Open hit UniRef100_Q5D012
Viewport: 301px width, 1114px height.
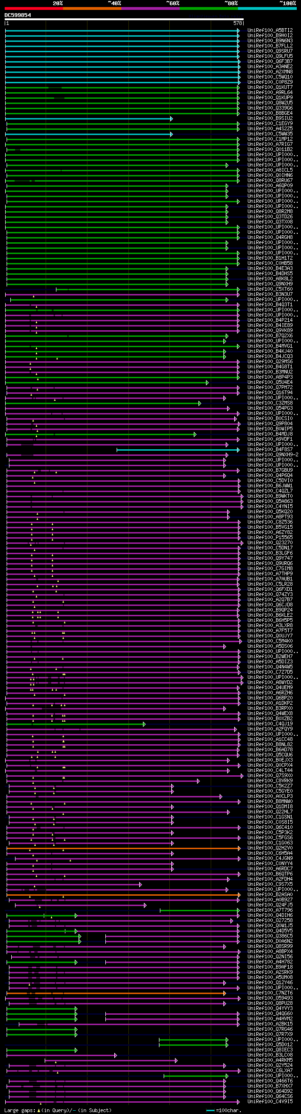click(270, 1044)
